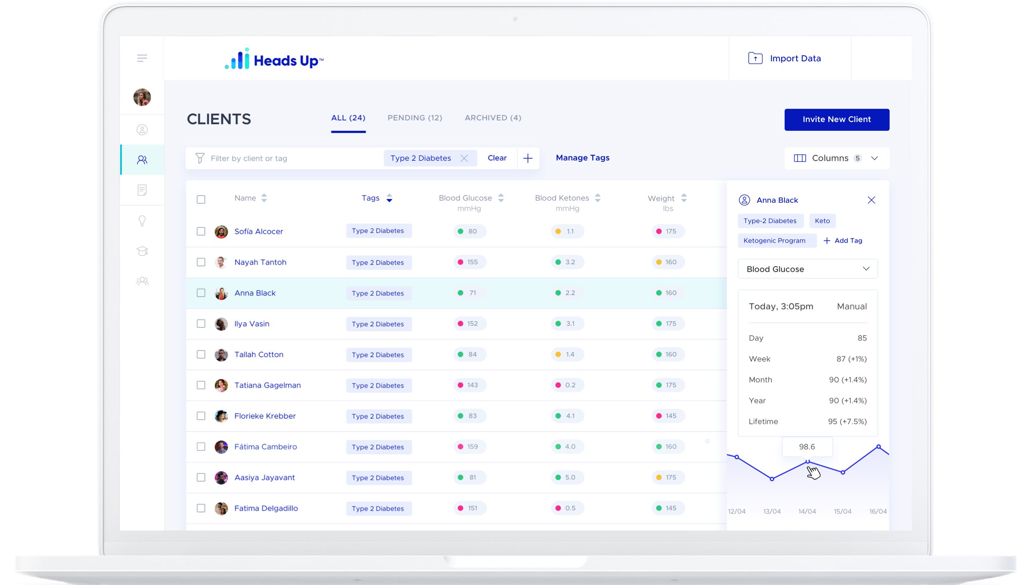
Task: Click the chart data point above 13/04
Action: point(772,479)
